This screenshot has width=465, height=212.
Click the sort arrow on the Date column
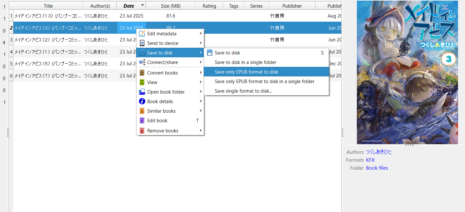coord(142,5)
